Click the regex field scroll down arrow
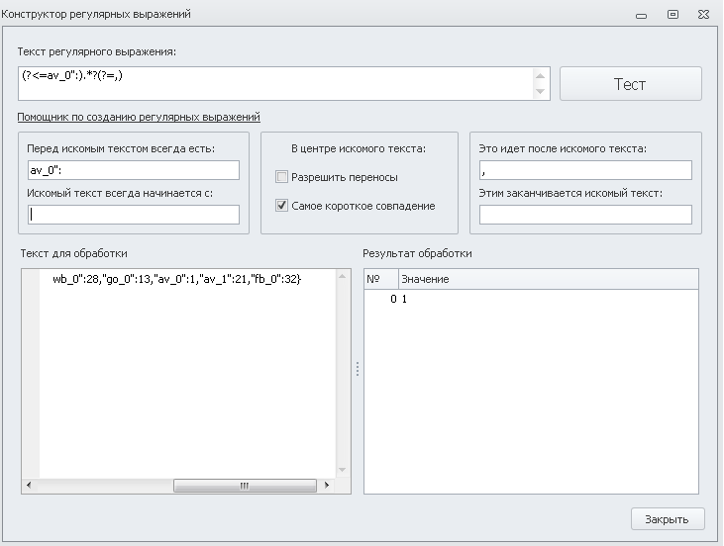Viewport: 724px width, 546px height. pos(540,91)
